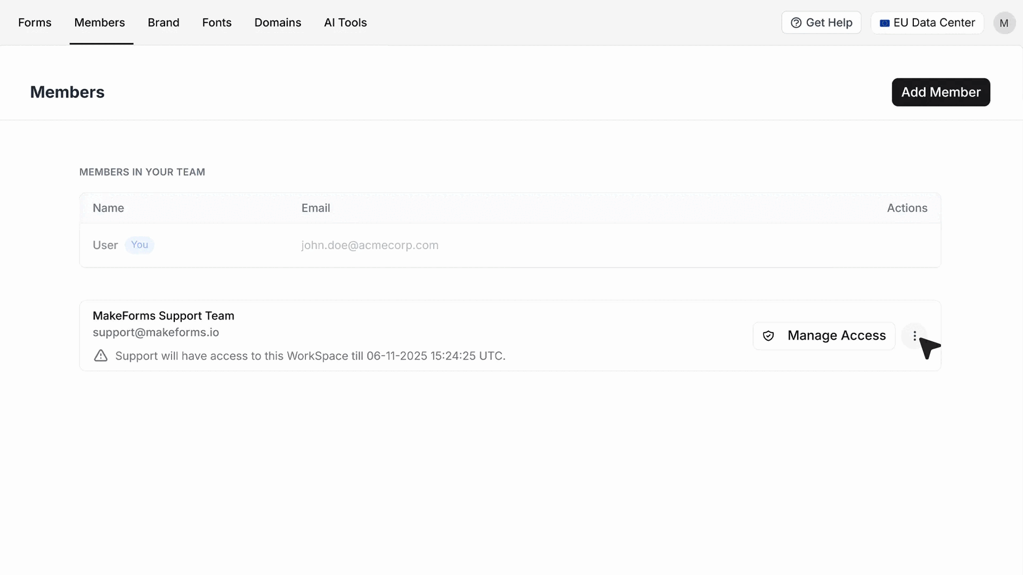Image resolution: width=1023 pixels, height=575 pixels.
Task: Click the support access expiry notice text
Action: [x=310, y=356]
